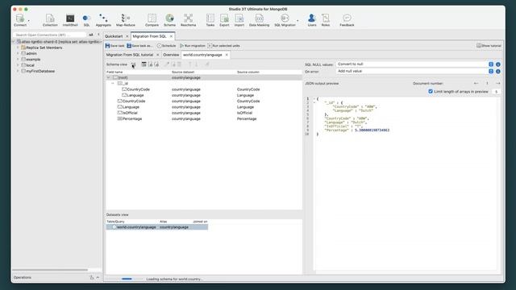Click the Run migration button
516x290 pixels.
pos(193,46)
